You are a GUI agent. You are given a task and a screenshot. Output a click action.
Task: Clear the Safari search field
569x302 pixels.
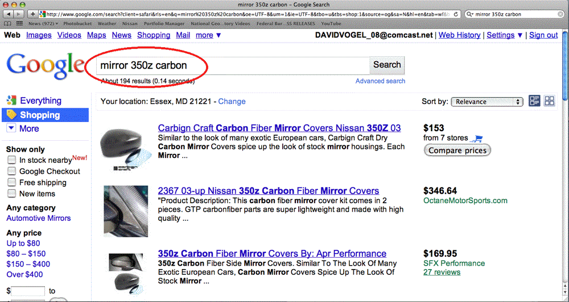[x=560, y=14]
